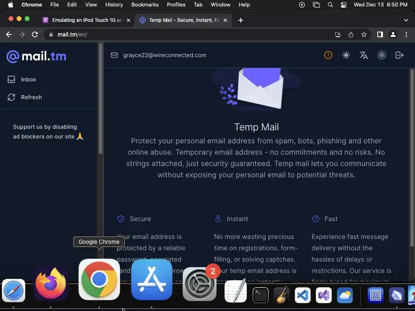This screenshot has width=415, height=311.
Task: Click the sidebar vertical scrollbar
Action: tap(101, 98)
